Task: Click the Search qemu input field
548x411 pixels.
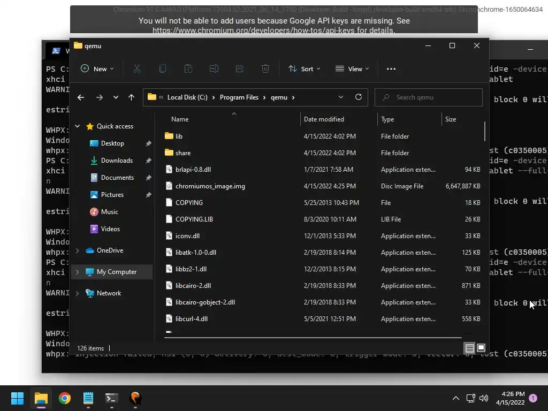Action: coord(429,97)
